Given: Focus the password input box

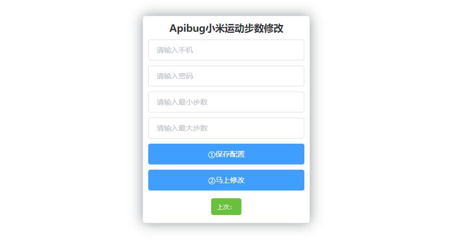Looking at the screenshot, I should [226, 76].
